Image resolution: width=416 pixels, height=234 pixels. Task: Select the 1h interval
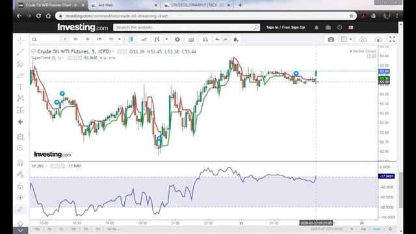click(x=75, y=39)
